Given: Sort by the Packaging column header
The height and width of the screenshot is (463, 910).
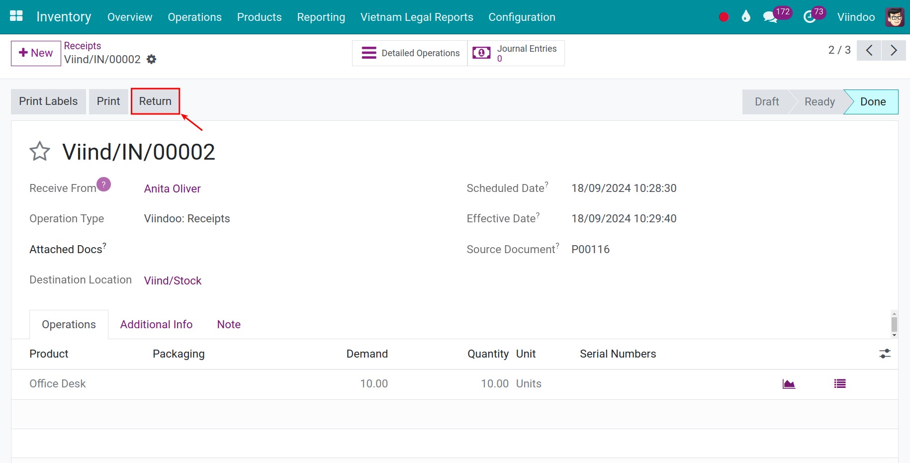Looking at the screenshot, I should [179, 354].
